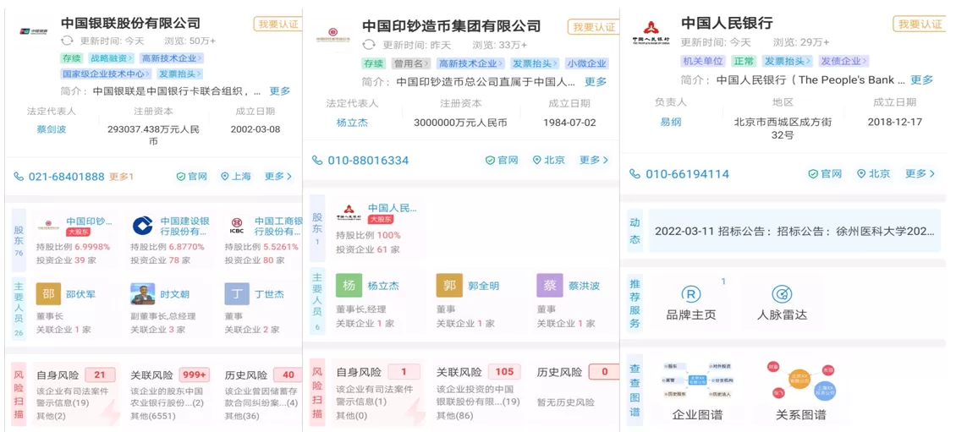The image size is (978, 432).
Task: Open the 品牌主页 service icon
Action: [x=691, y=294]
